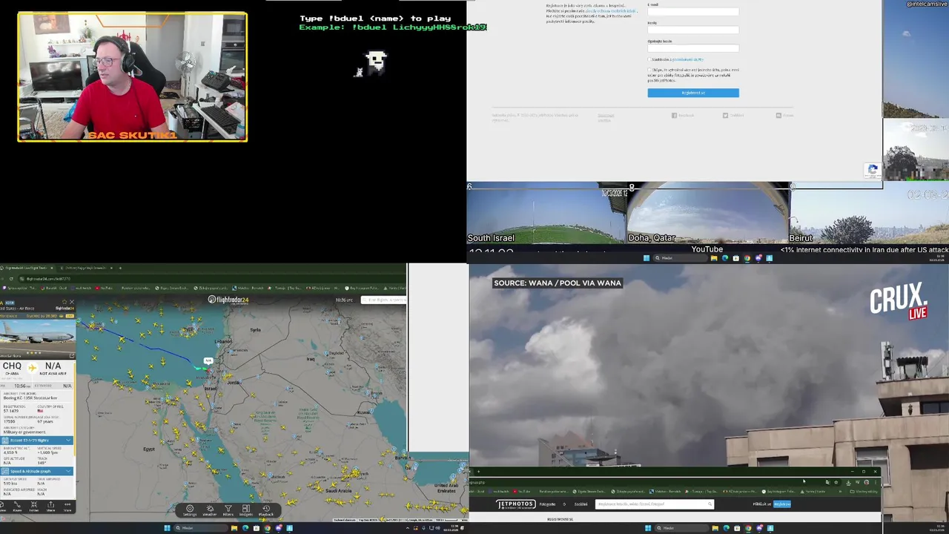Open File Explorer on bottom-left taskbar

(x=234, y=528)
